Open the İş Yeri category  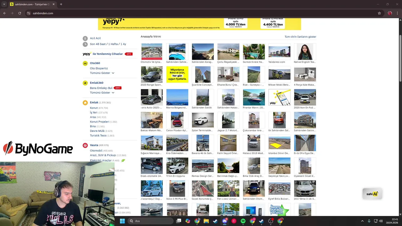[94, 112]
